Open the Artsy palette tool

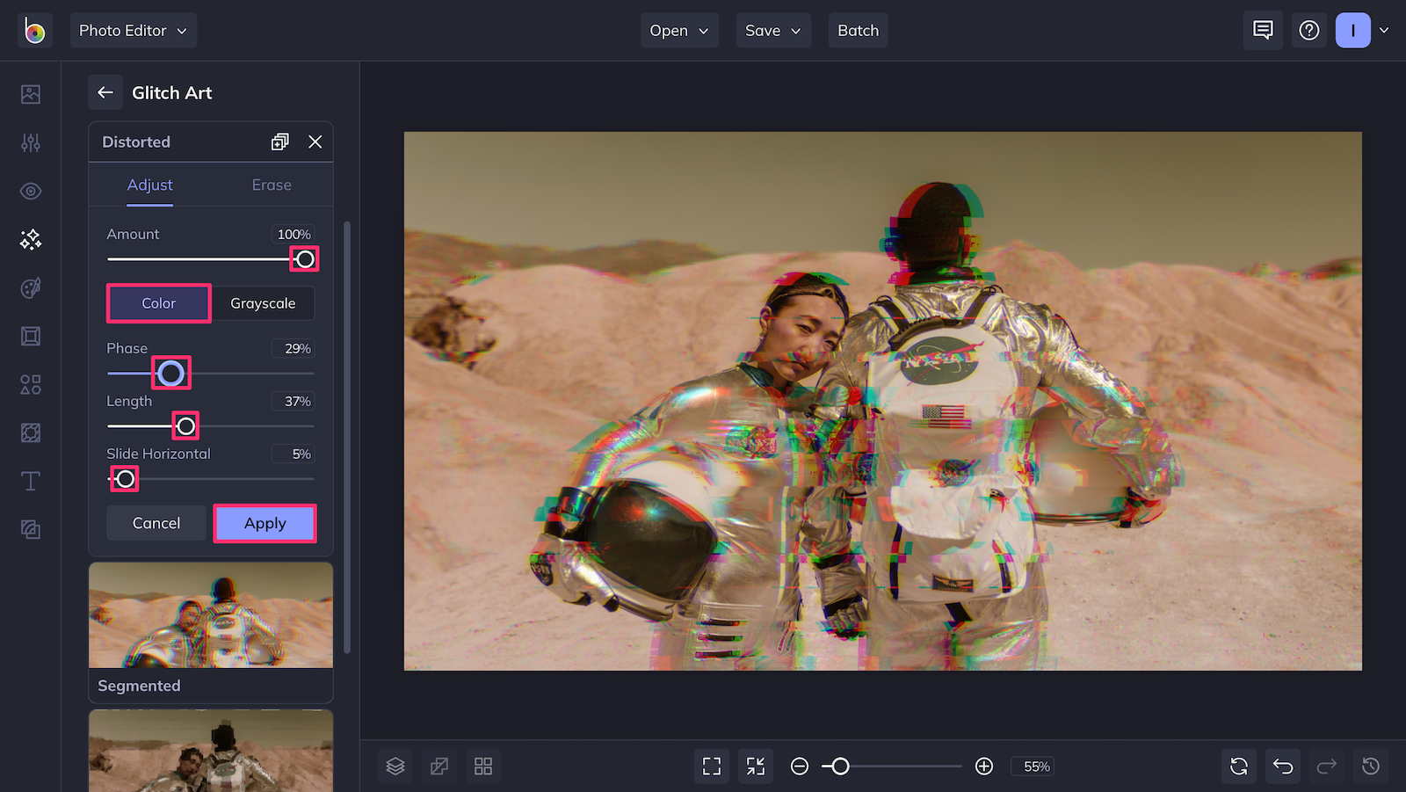coord(30,287)
